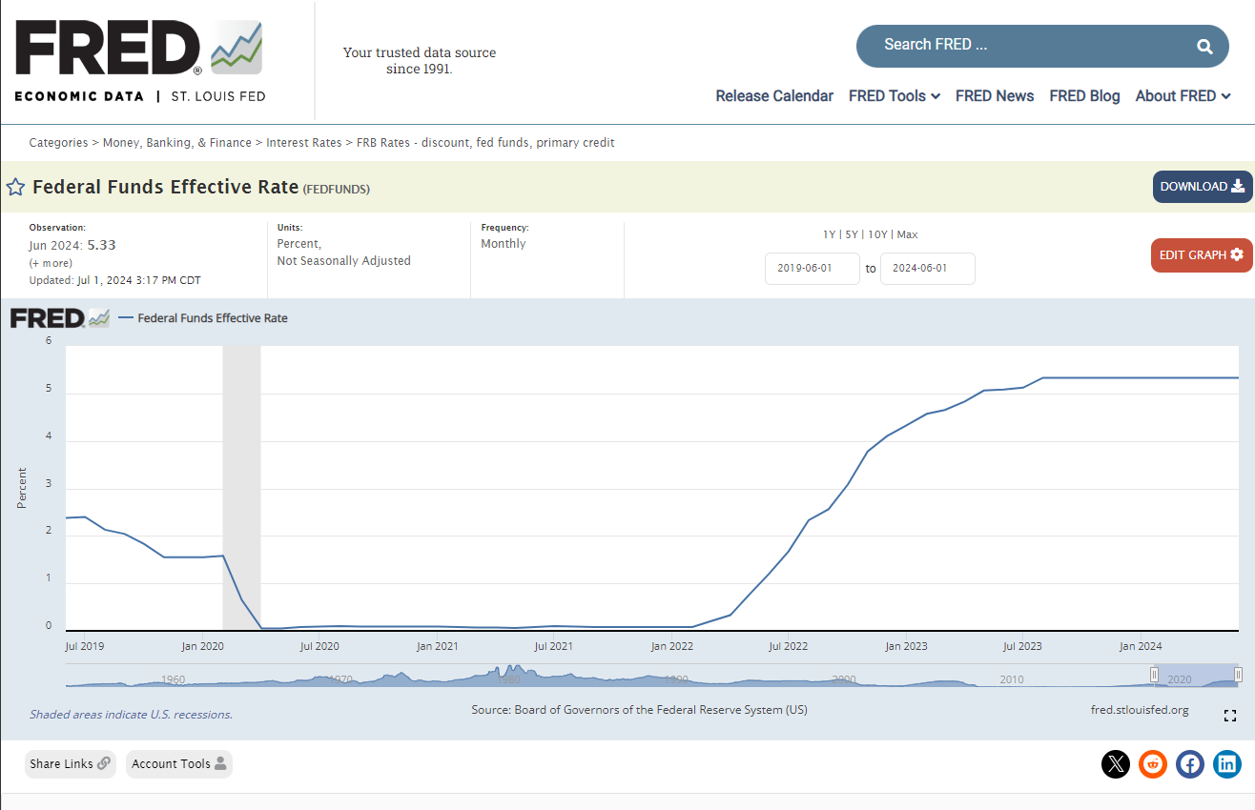
Task: Favorite the series with star icon
Action: pyautogui.click(x=15, y=187)
